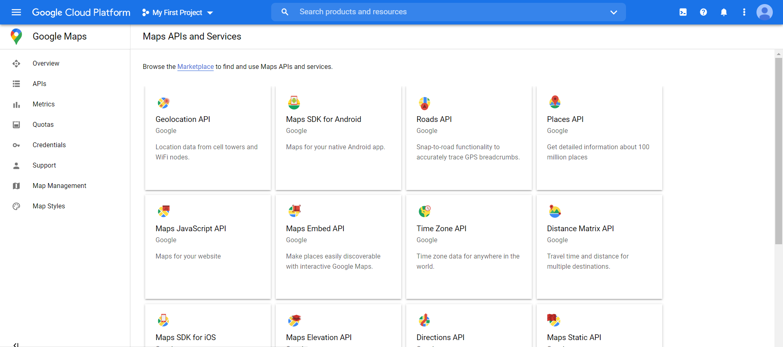Screen dimensions: 783x347
Task: Open APIs in the sidebar
Action: click(x=40, y=84)
